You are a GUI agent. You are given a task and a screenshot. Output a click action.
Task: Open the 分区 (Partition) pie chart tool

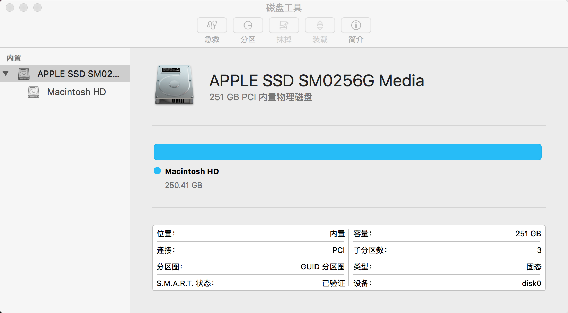click(248, 25)
